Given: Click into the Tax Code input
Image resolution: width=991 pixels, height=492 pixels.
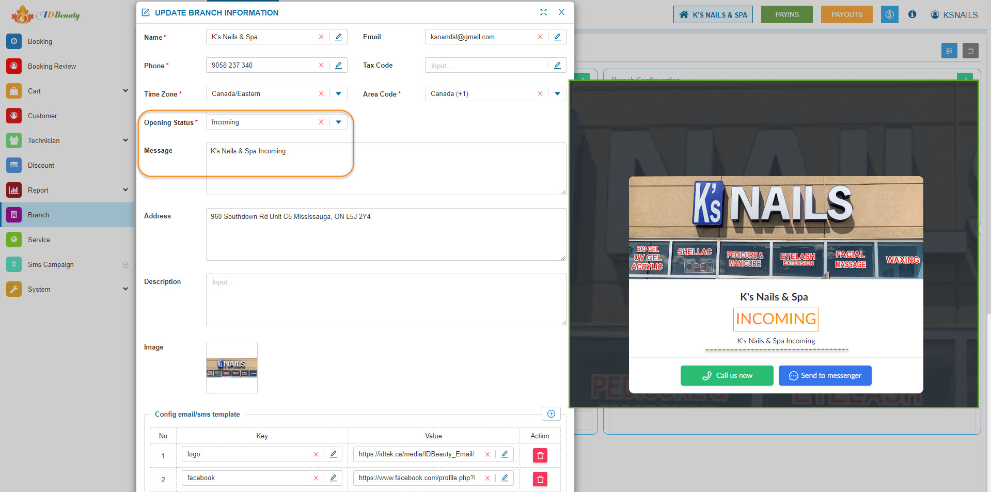Looking at the screenshot, I should click(485, 66).
